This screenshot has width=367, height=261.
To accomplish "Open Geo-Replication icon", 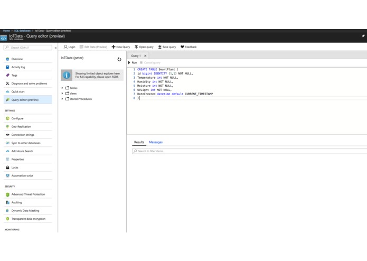I will 7,127.
